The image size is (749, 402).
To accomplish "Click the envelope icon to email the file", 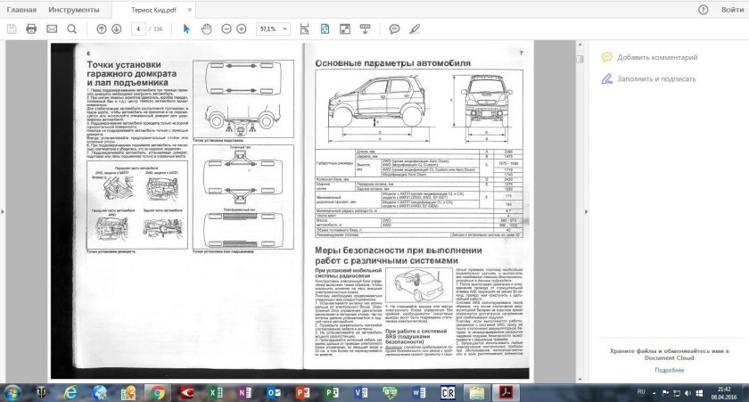I will click(x=51, y=29).
